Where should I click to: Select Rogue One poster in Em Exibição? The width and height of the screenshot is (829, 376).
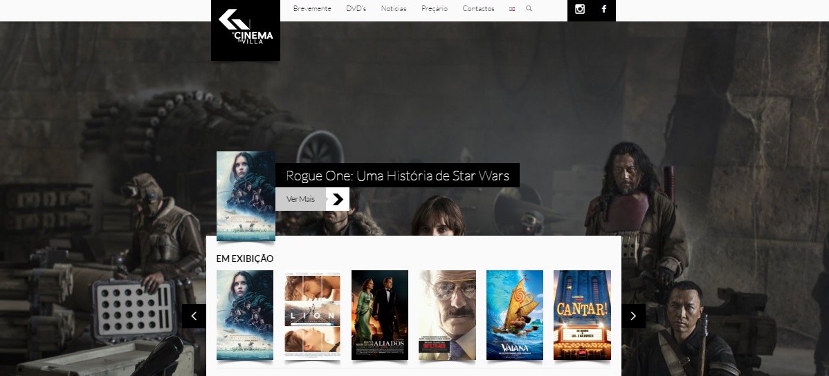click(x=245, y=314)
